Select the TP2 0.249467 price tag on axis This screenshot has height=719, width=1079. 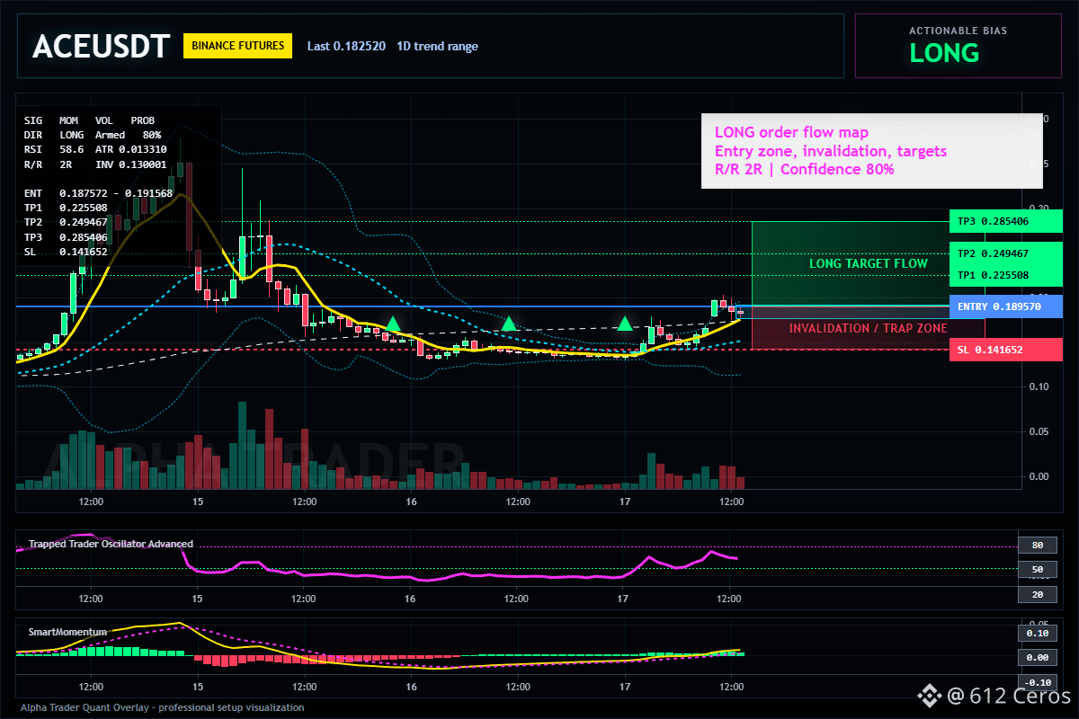pos(1005,253)
